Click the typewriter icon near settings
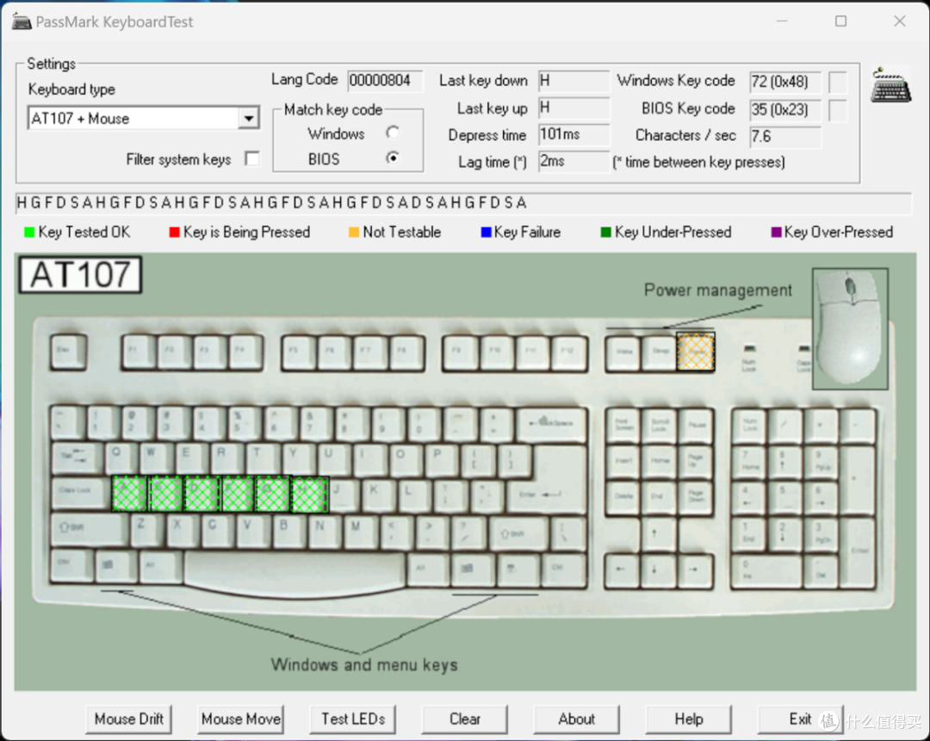This screenshot has width=930, height=741. coord(891,86)
